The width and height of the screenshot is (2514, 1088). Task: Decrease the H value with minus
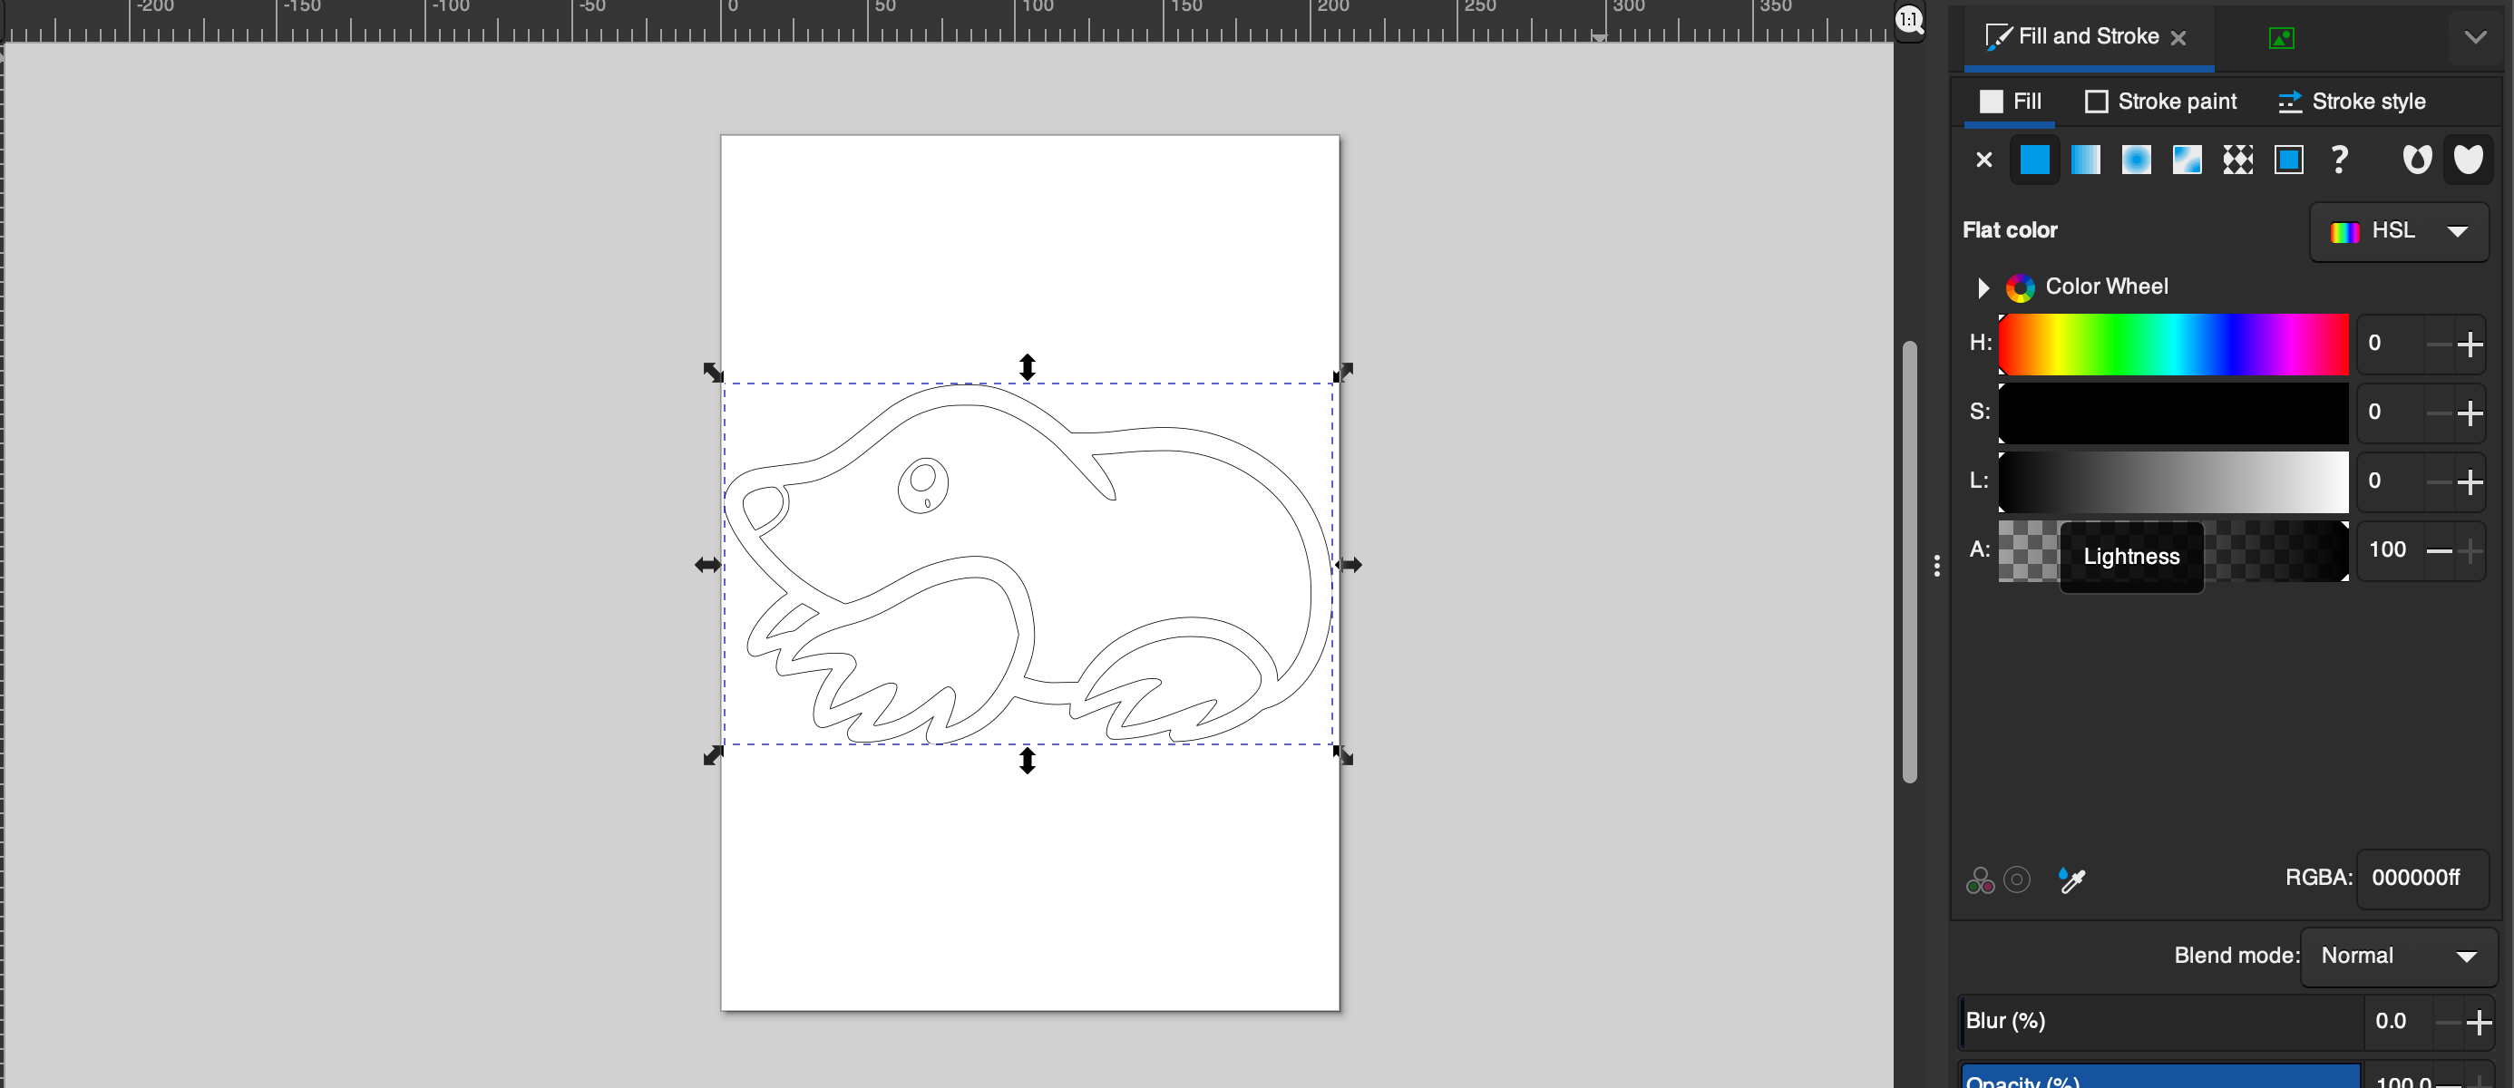2439,344
